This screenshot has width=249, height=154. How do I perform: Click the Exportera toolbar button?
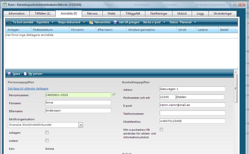pos(43,22)
